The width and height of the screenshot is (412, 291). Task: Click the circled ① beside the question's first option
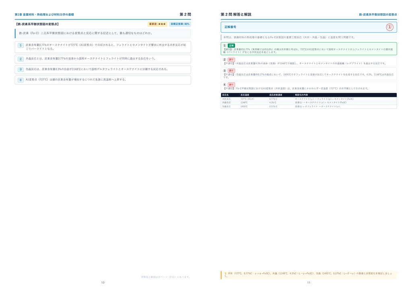(21, 45)
